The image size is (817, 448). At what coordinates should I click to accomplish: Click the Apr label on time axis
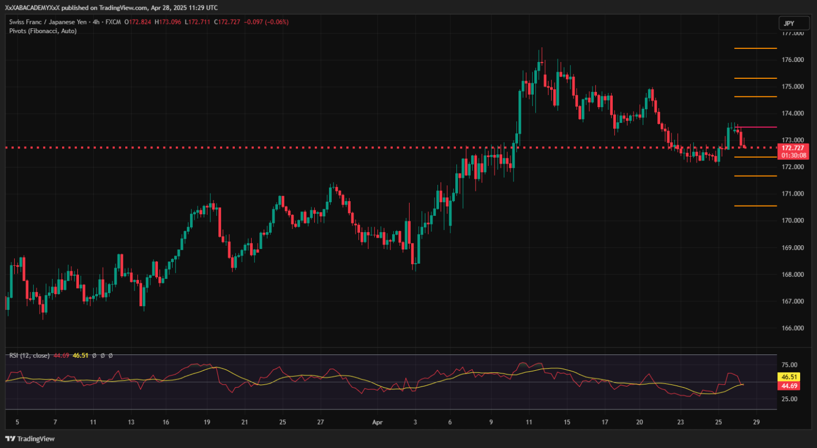[x=377, y=422]
